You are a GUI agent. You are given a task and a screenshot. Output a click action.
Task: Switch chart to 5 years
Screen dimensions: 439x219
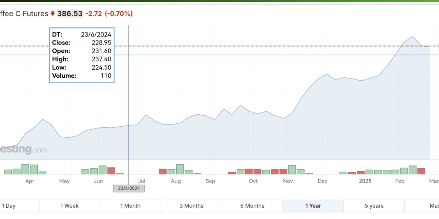point(374,206)
